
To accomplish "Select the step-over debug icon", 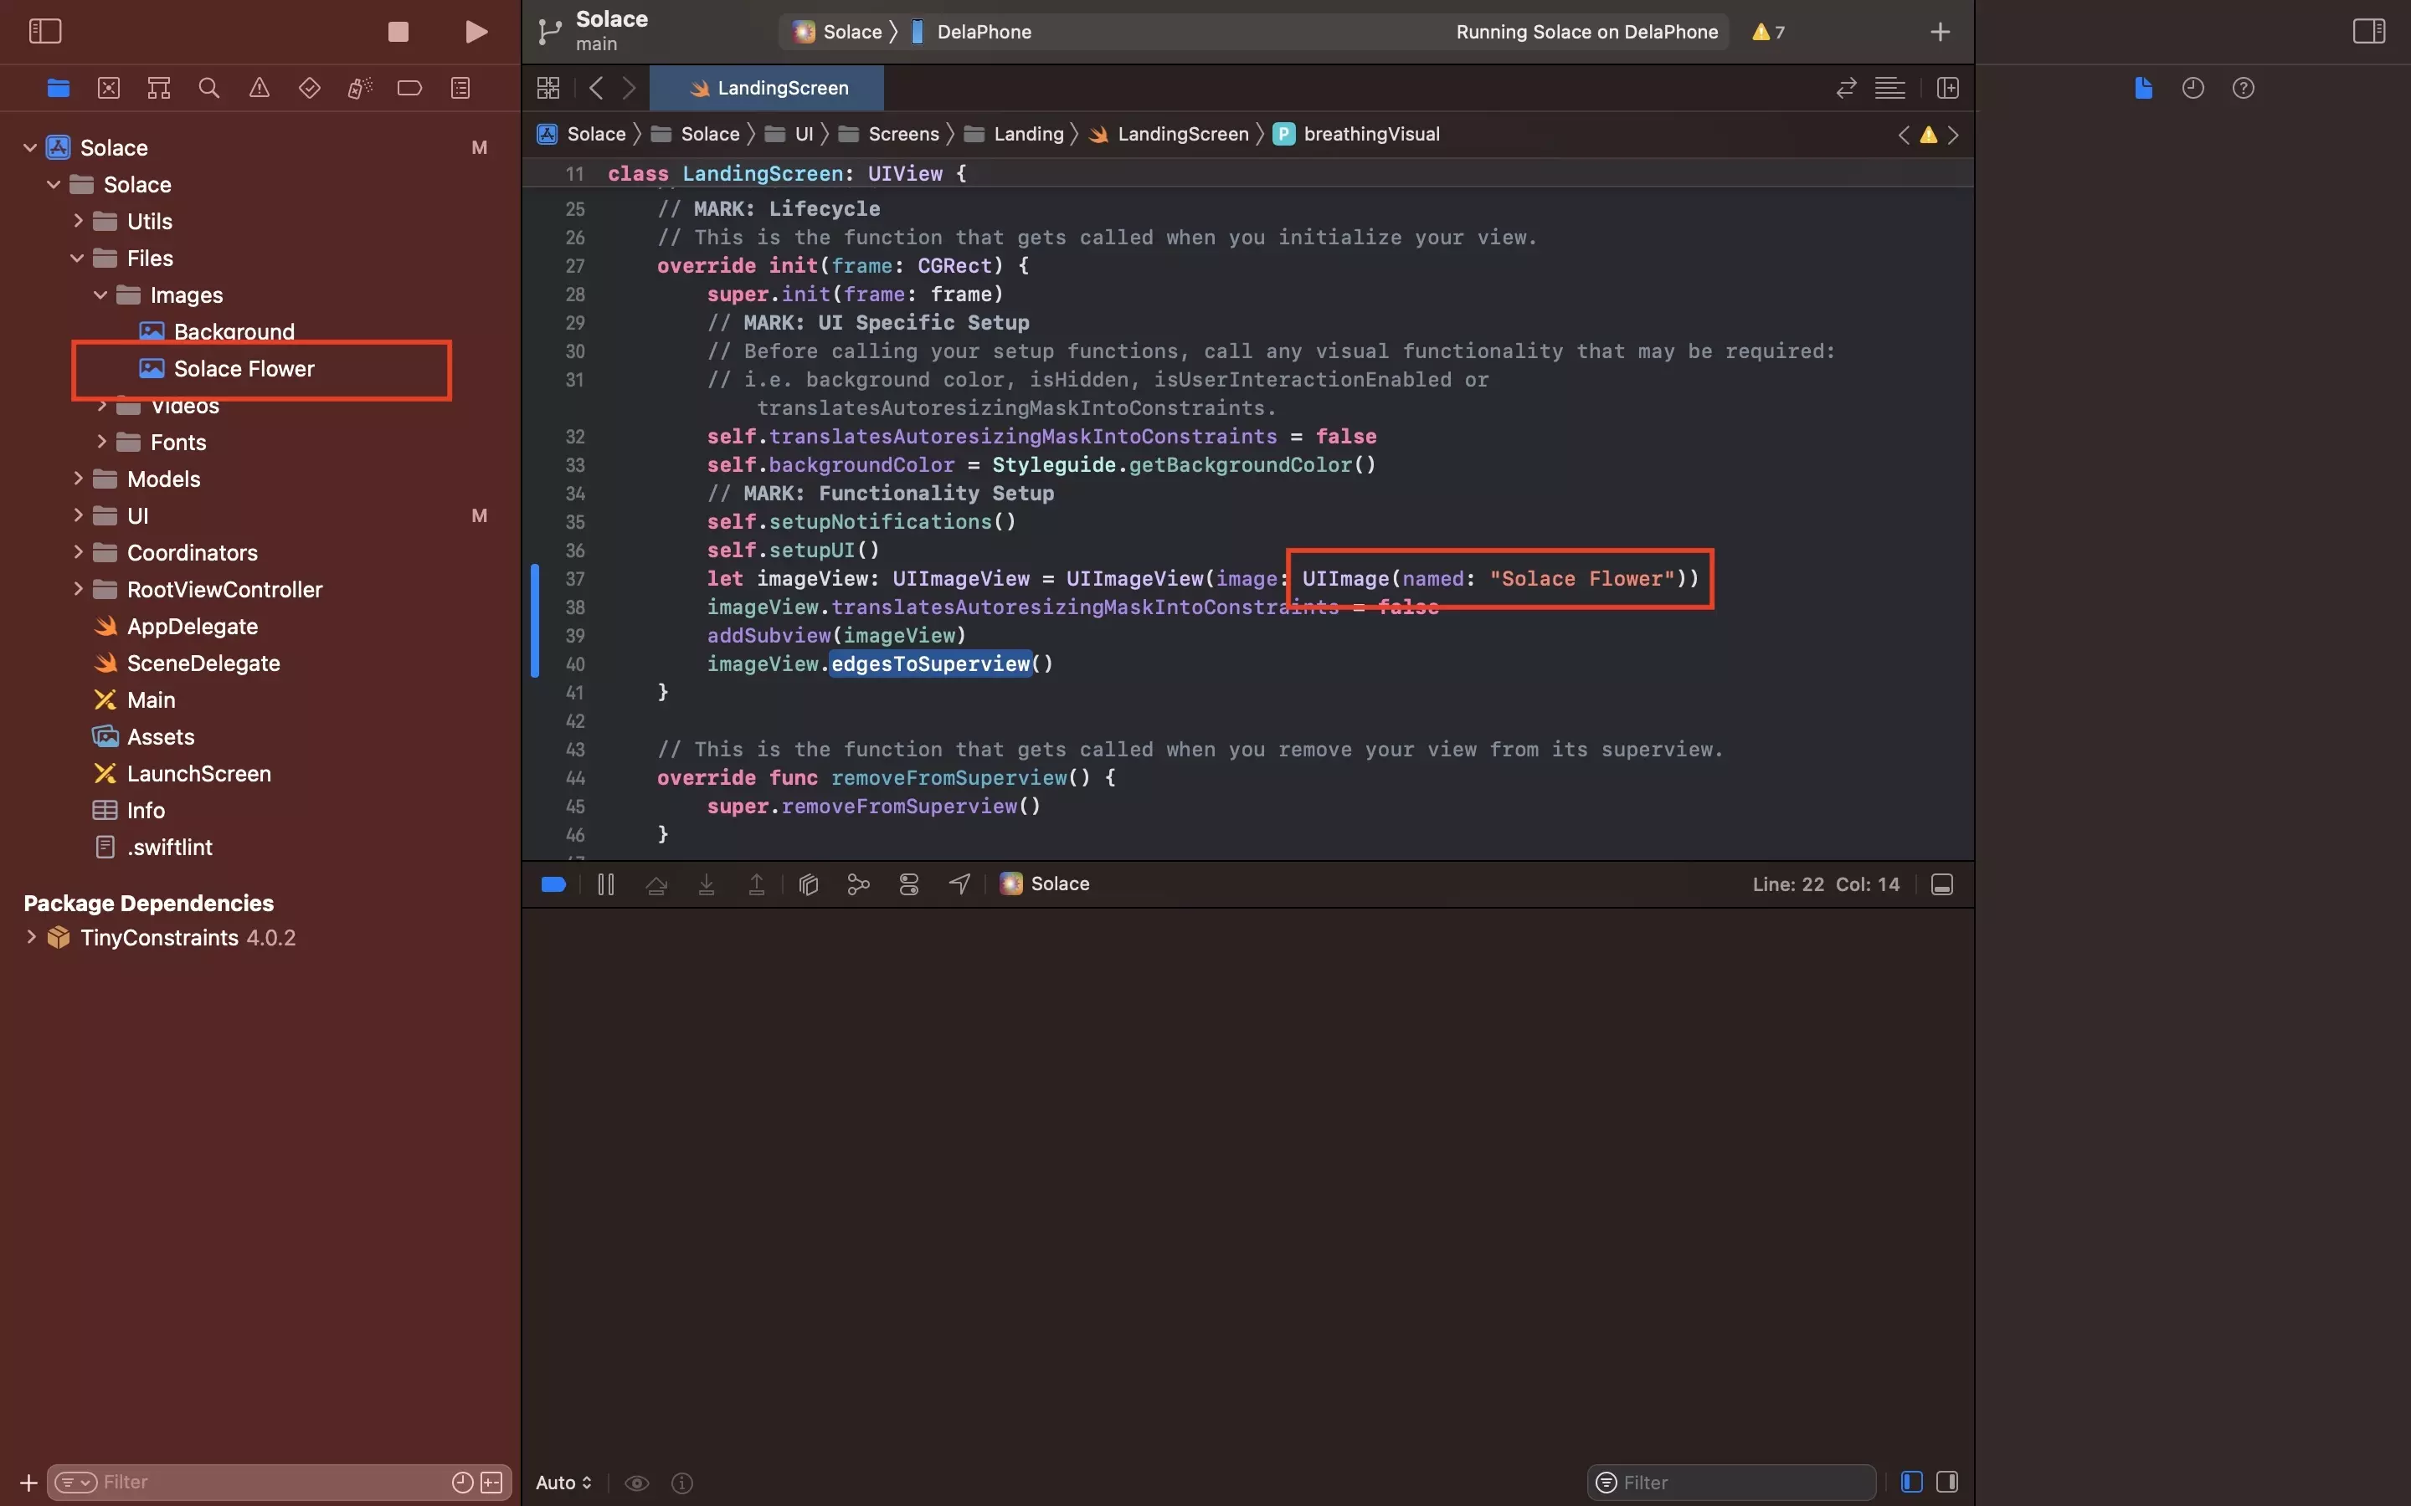I will click(656, 885).
